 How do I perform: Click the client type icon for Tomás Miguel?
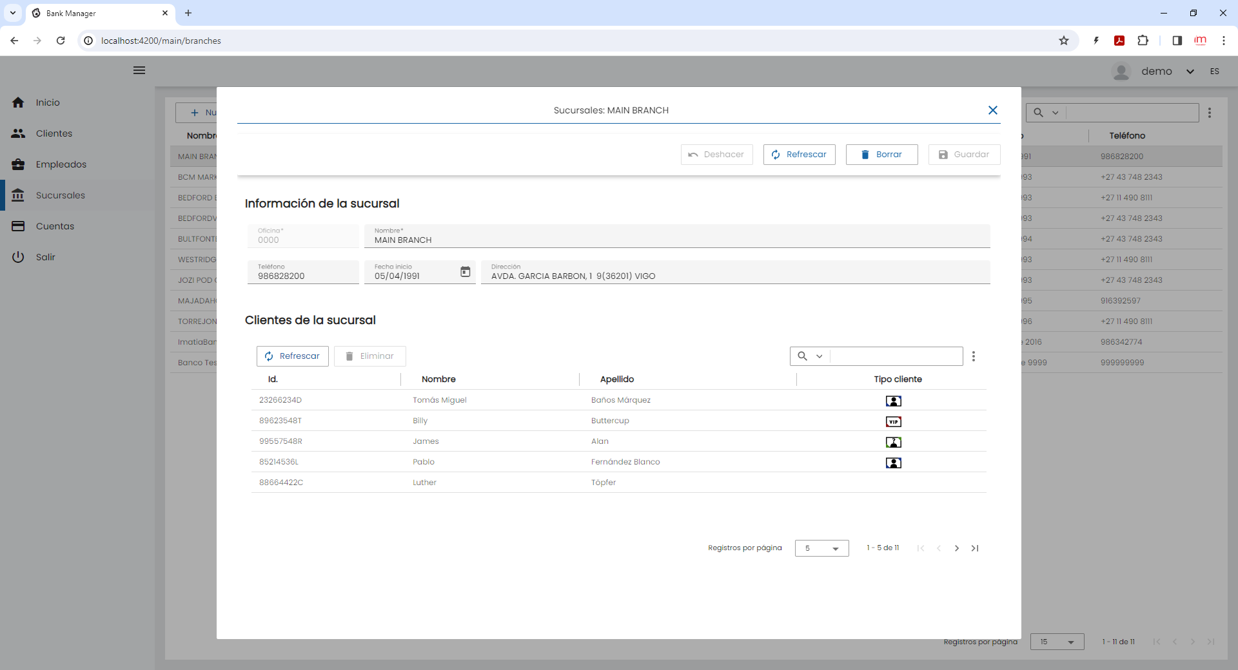click(x=894, y=401)
